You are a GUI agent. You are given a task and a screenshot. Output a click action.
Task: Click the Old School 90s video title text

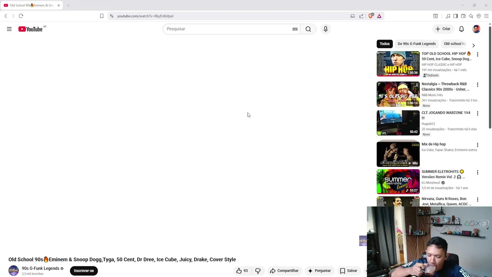coord(122,260)
